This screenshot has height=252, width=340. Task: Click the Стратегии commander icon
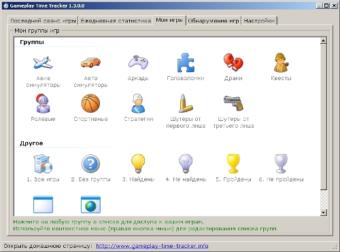click(138, 103)
